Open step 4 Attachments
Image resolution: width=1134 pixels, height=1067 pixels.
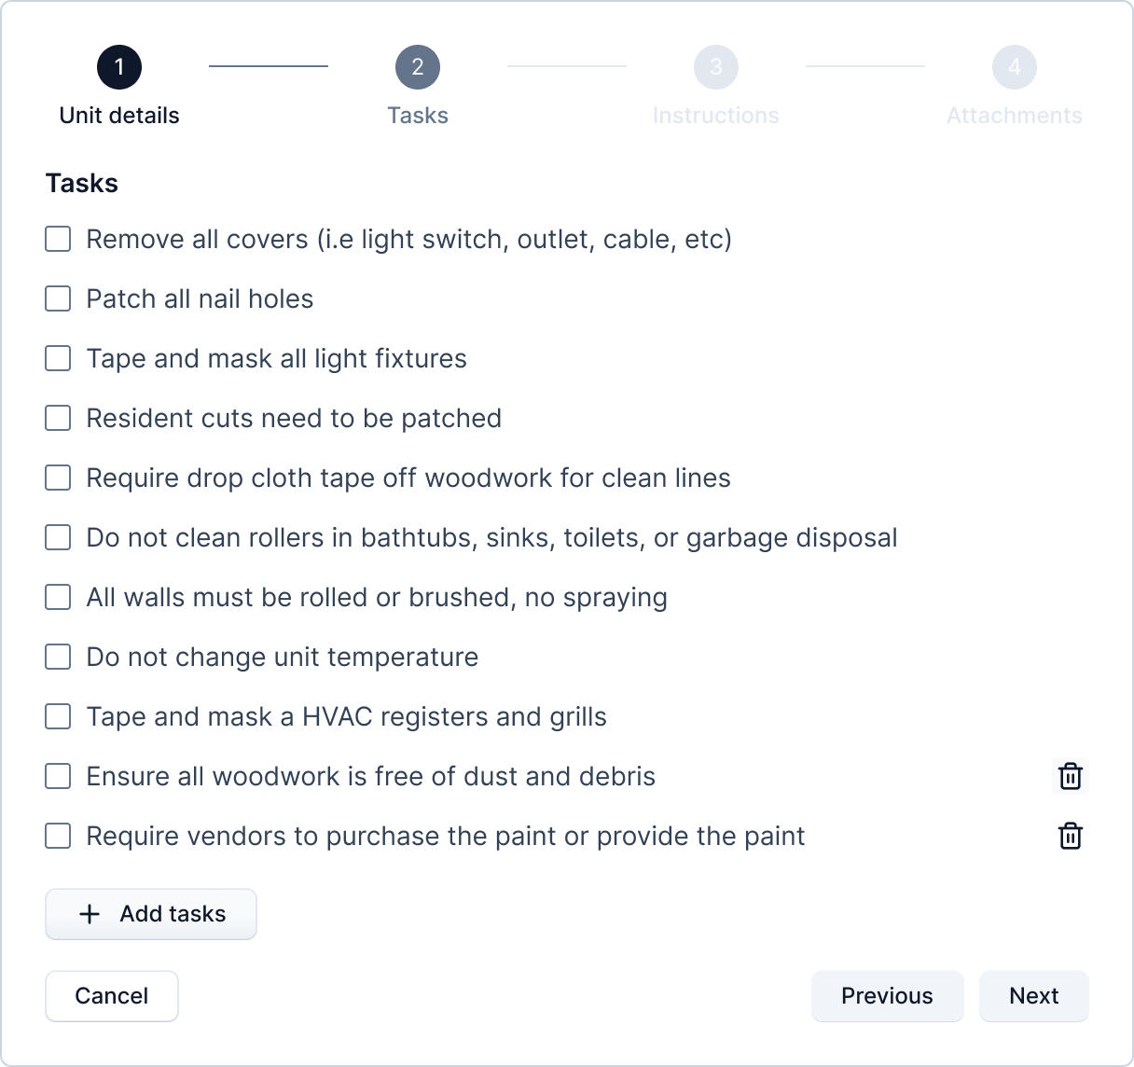click(1015, 67)
